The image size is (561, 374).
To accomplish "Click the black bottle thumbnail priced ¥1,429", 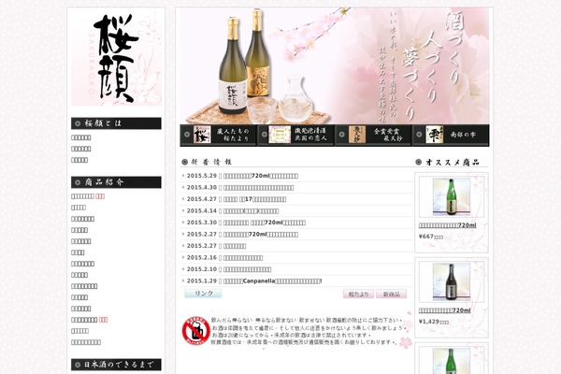I will coord(452,282).
